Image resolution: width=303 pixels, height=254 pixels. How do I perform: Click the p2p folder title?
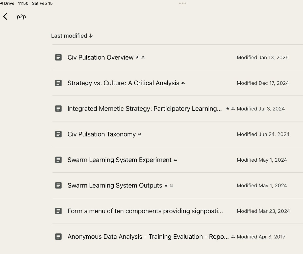(x=21, y=17)
